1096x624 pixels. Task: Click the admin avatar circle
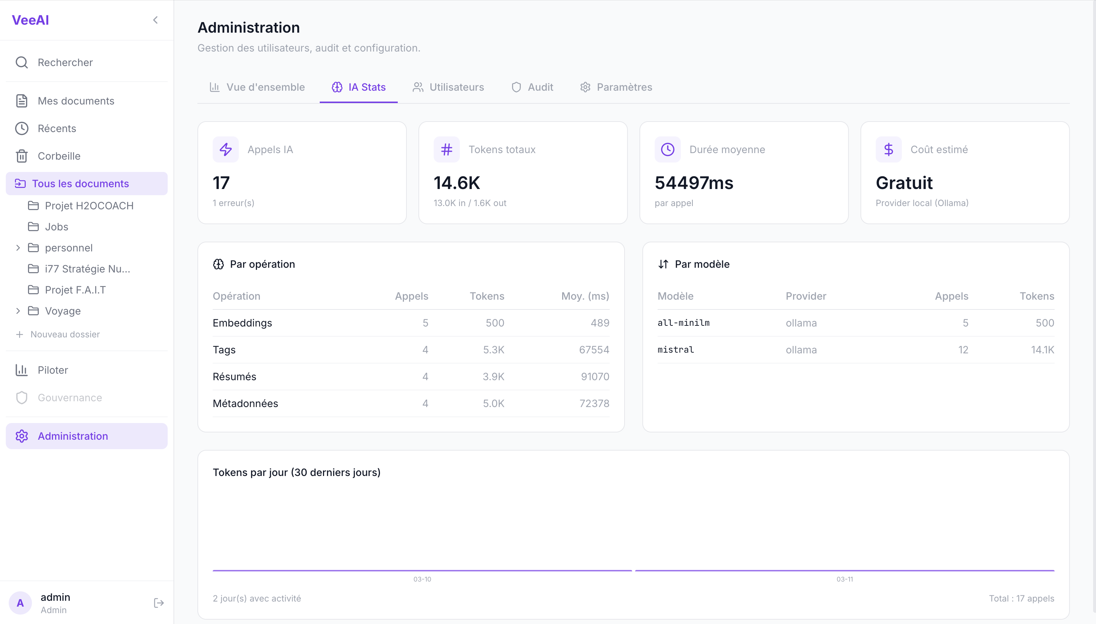[x=20, y=603]
